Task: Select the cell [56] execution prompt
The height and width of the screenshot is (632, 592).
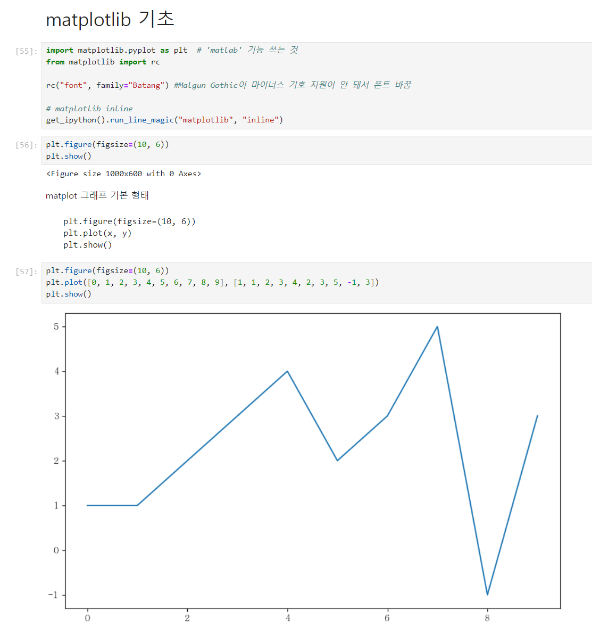Action: coord(27,145)
